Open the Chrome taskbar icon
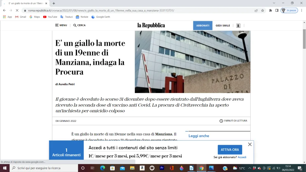306x172 pixels. [x=201, y=168]
